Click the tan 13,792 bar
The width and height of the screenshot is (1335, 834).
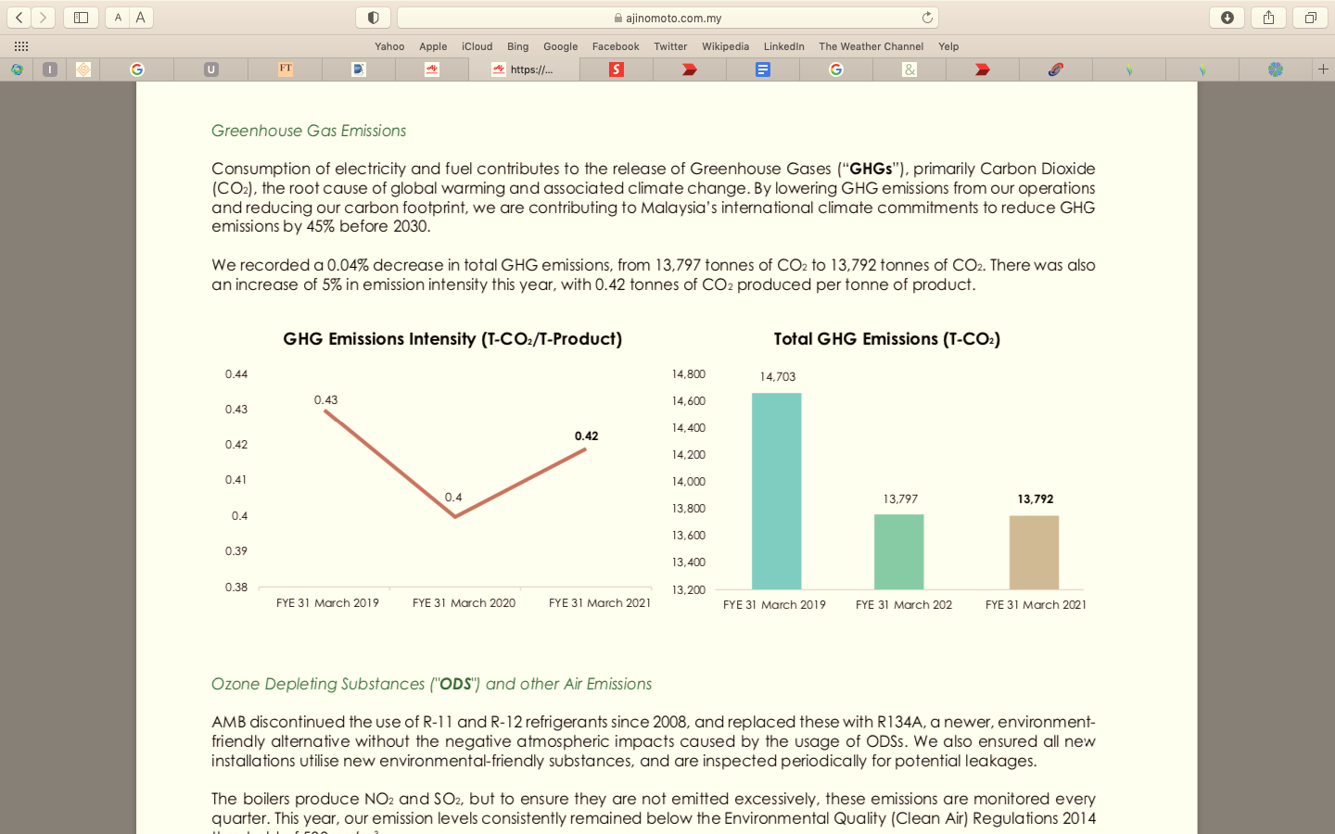tap(1034, 552)
